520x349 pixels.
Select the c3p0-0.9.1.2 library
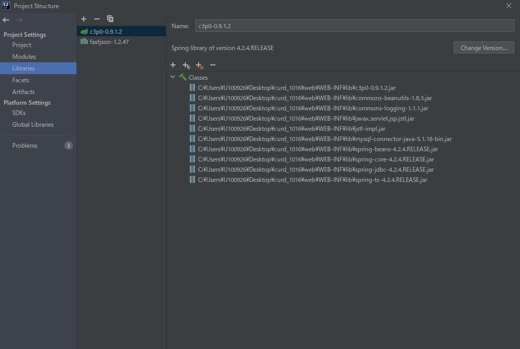(x=121, y=32)
